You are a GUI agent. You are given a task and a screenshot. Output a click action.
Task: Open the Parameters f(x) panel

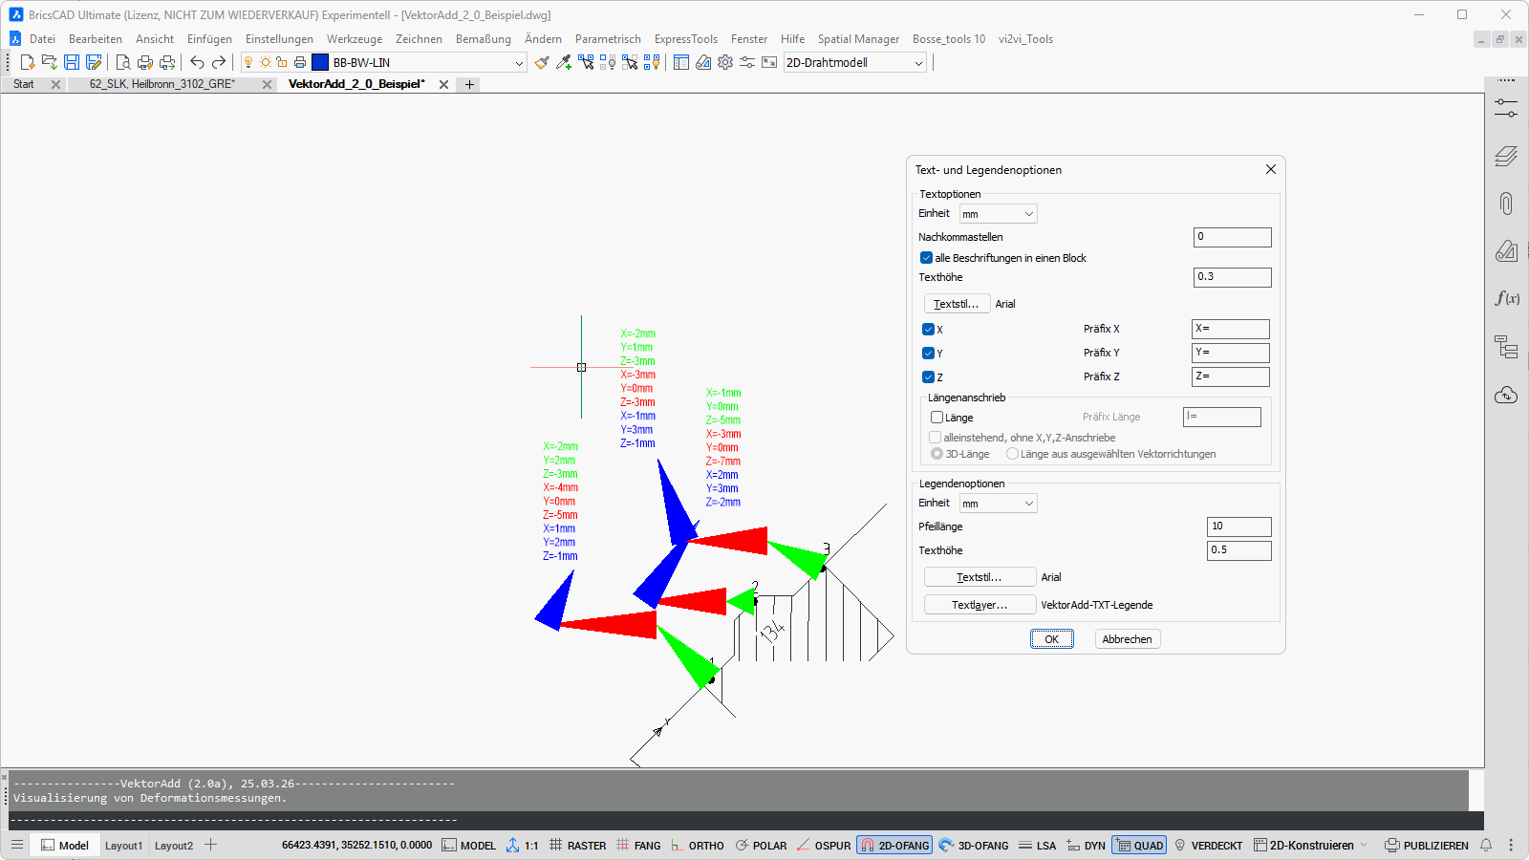pos(1506,298)
